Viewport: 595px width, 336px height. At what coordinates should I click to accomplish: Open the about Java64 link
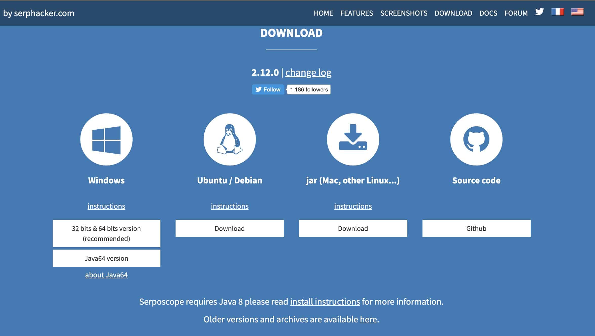click(106, 275)
